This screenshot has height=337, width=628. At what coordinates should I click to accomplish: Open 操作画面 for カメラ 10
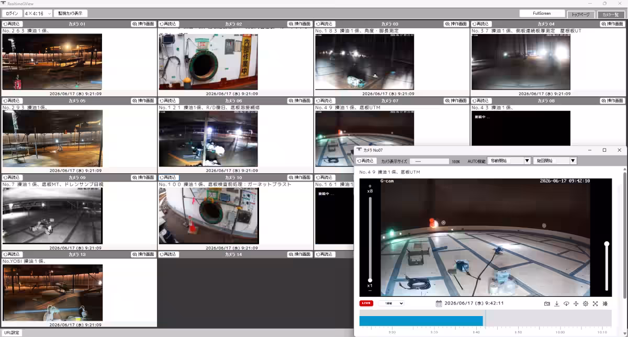click(x=299, y=177)
